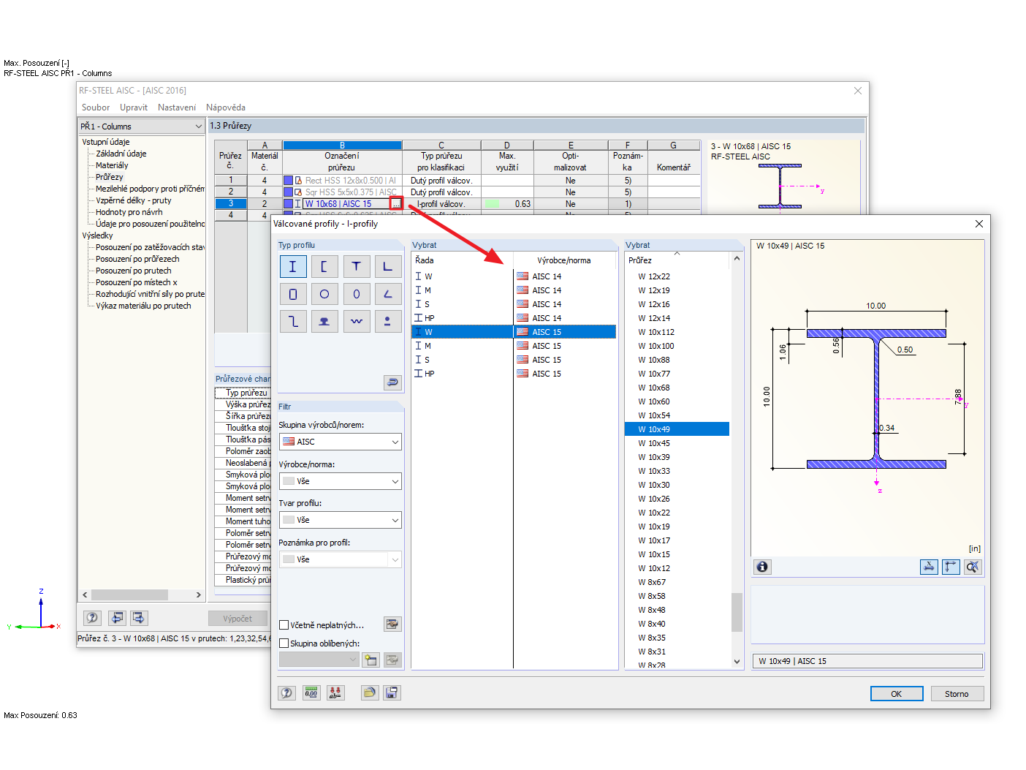Select the corrugated sheet profile type button
Screen dimensions: 1026x770
[x=356, y=321]
